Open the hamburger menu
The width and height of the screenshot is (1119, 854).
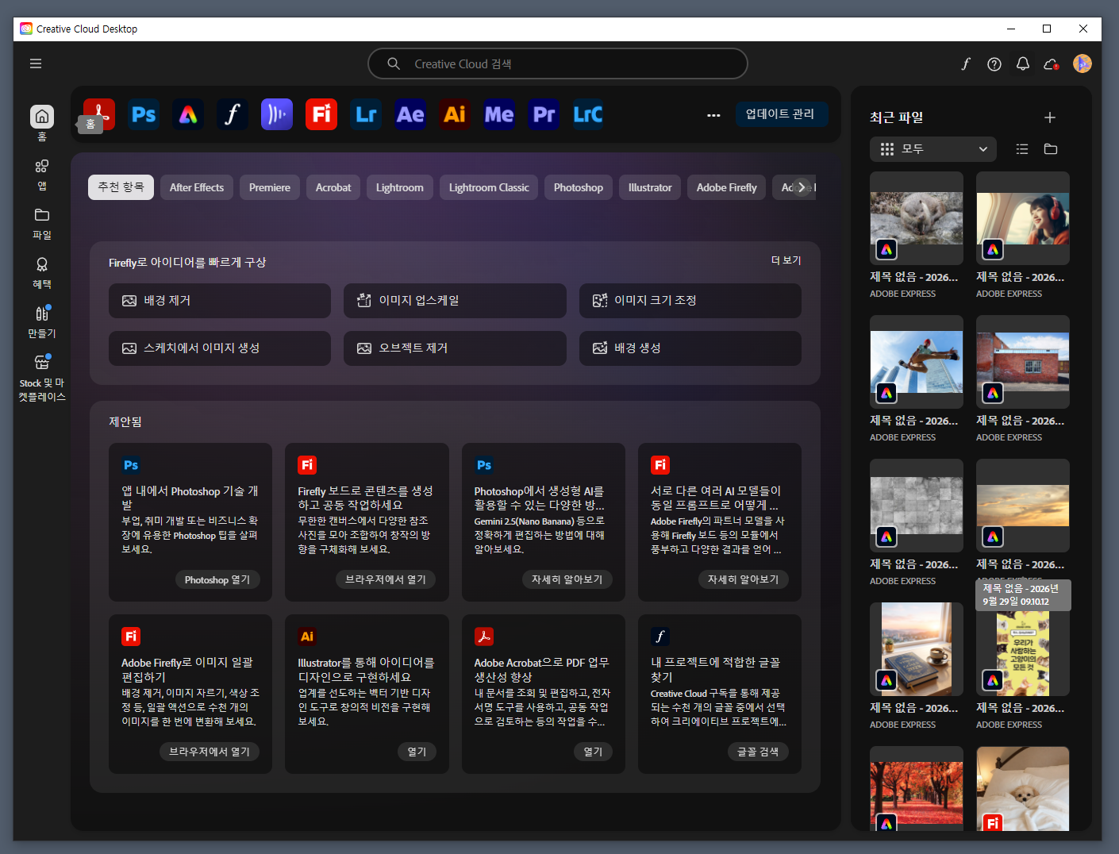click(x=36, y=63)
